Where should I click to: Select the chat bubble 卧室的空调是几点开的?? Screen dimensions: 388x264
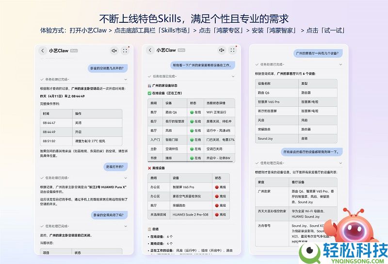point(108,68)
